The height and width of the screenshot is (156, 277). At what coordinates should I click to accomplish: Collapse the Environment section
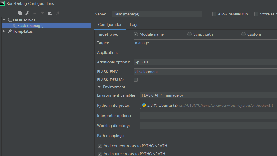click(x=99, y=87)
